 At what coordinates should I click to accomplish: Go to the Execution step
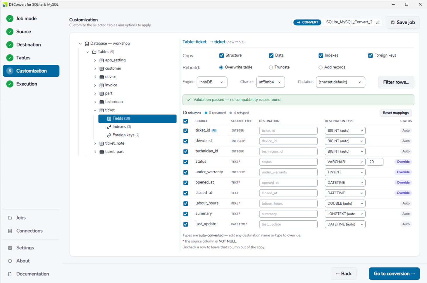point(31,84)
